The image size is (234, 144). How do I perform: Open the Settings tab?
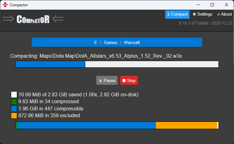pos(202,14)
